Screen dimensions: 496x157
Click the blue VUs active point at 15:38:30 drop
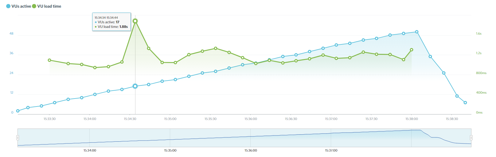[457, 96]
